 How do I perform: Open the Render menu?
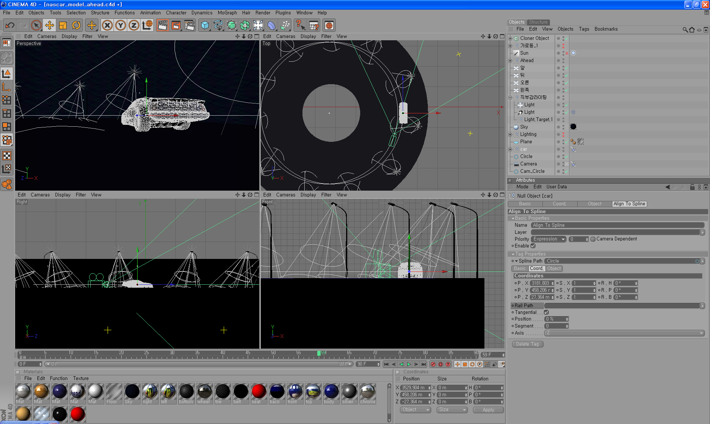[x=263, y=13]
